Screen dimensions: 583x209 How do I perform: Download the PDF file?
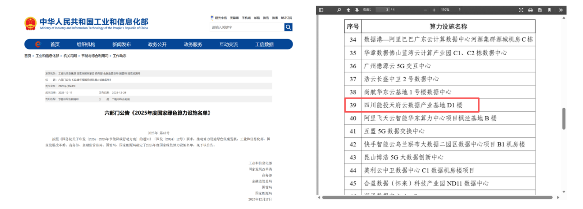pos(540,10)
